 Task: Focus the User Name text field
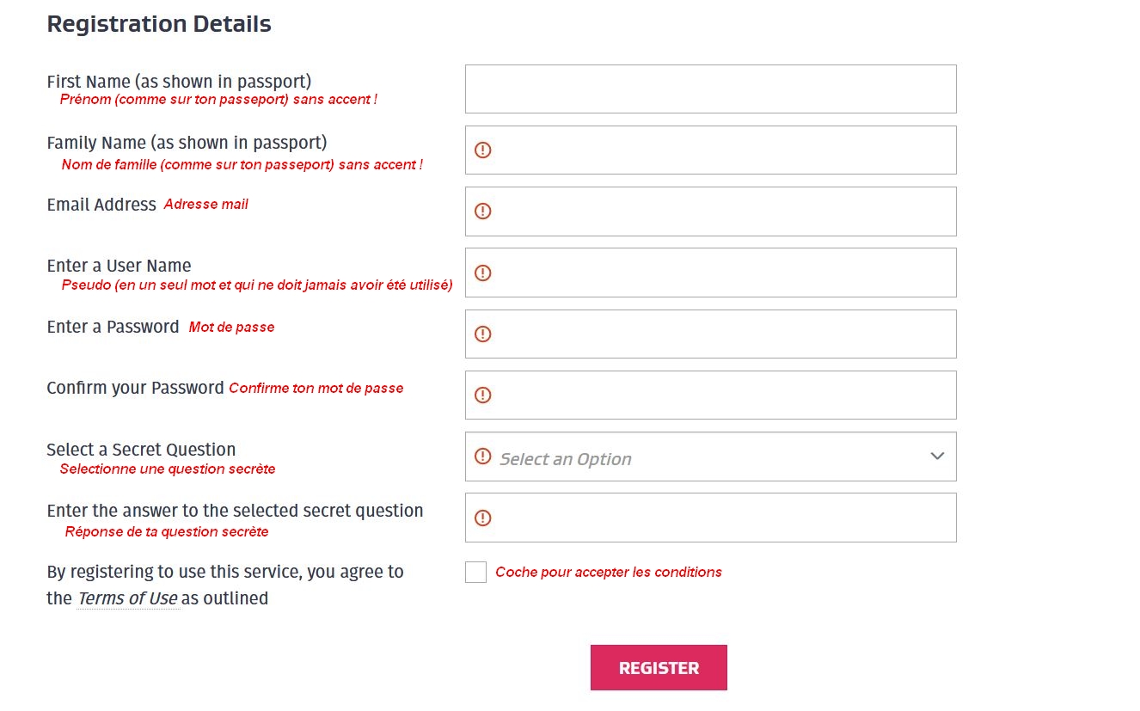click(x=710, y=273)
